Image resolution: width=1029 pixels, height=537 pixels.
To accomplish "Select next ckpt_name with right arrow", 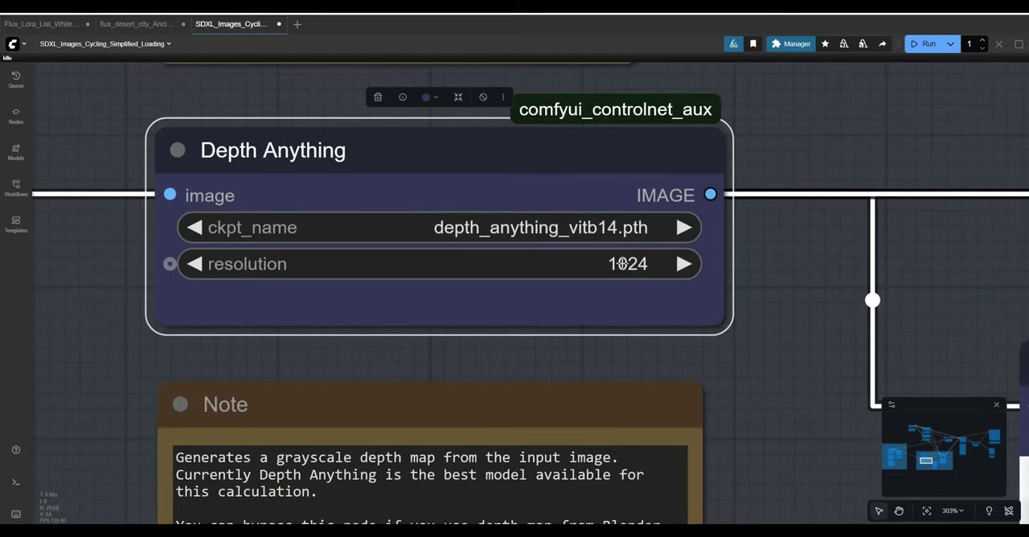I will click(x=684, y=228).
